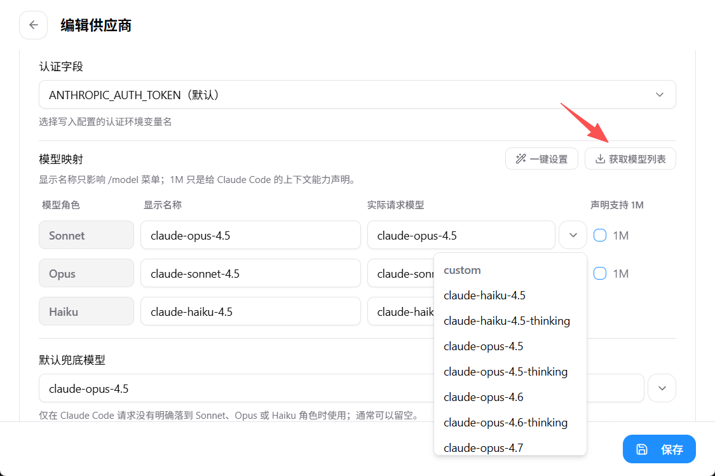Click the back arrow button
The image size is (715, 476).
click(x=33, y=25)
